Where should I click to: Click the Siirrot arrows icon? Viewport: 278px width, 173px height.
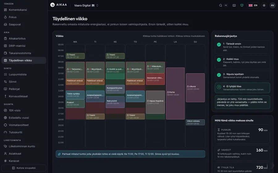5,82
